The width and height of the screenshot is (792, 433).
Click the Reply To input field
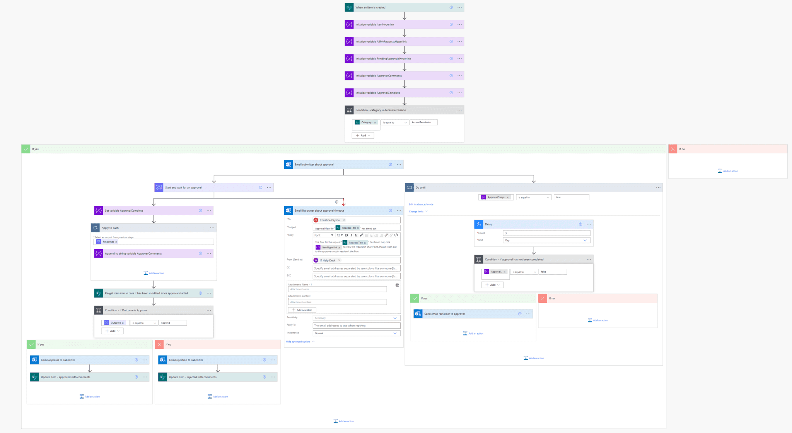coord(356,326)
